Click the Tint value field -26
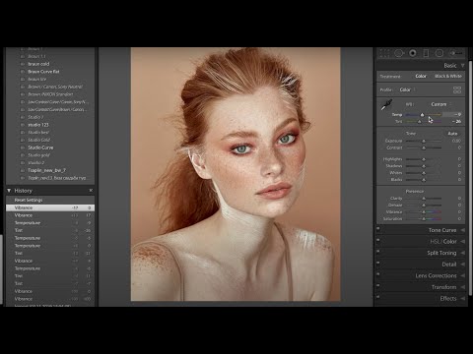 pyautogui.click(x=456, y=121)
